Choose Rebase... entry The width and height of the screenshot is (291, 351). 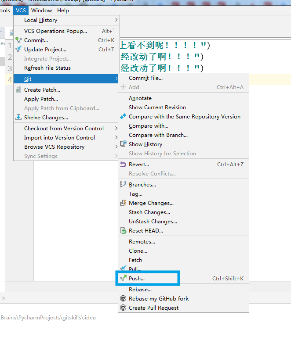183,289
